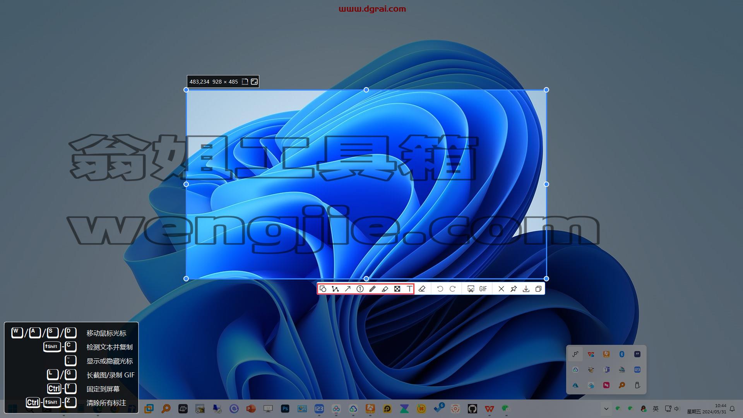Image resolution: width=743 pixels, height=418 pixels.
Task: Open PixPin icon in tray overflow popup
Action: 575,354
